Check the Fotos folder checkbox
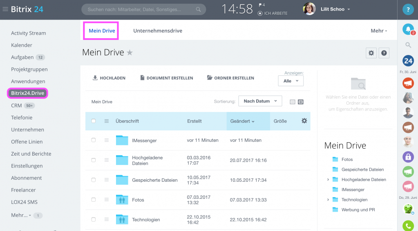Viewport: 418px width, 231px height. click(x=93, y=200)
